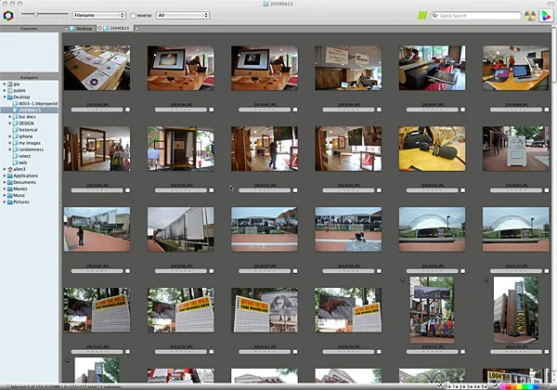Screen dimensions: 557x390
Task: Click the green color class swatch
Action: [525, 387]
